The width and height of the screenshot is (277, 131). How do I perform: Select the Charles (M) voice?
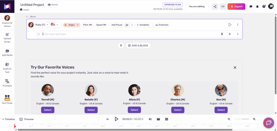(178, 110)
